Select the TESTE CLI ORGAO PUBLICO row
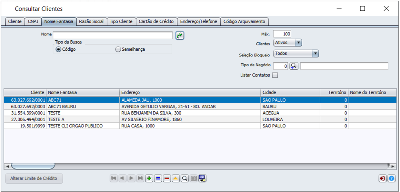The image size is (400, 192). point(200,126)
